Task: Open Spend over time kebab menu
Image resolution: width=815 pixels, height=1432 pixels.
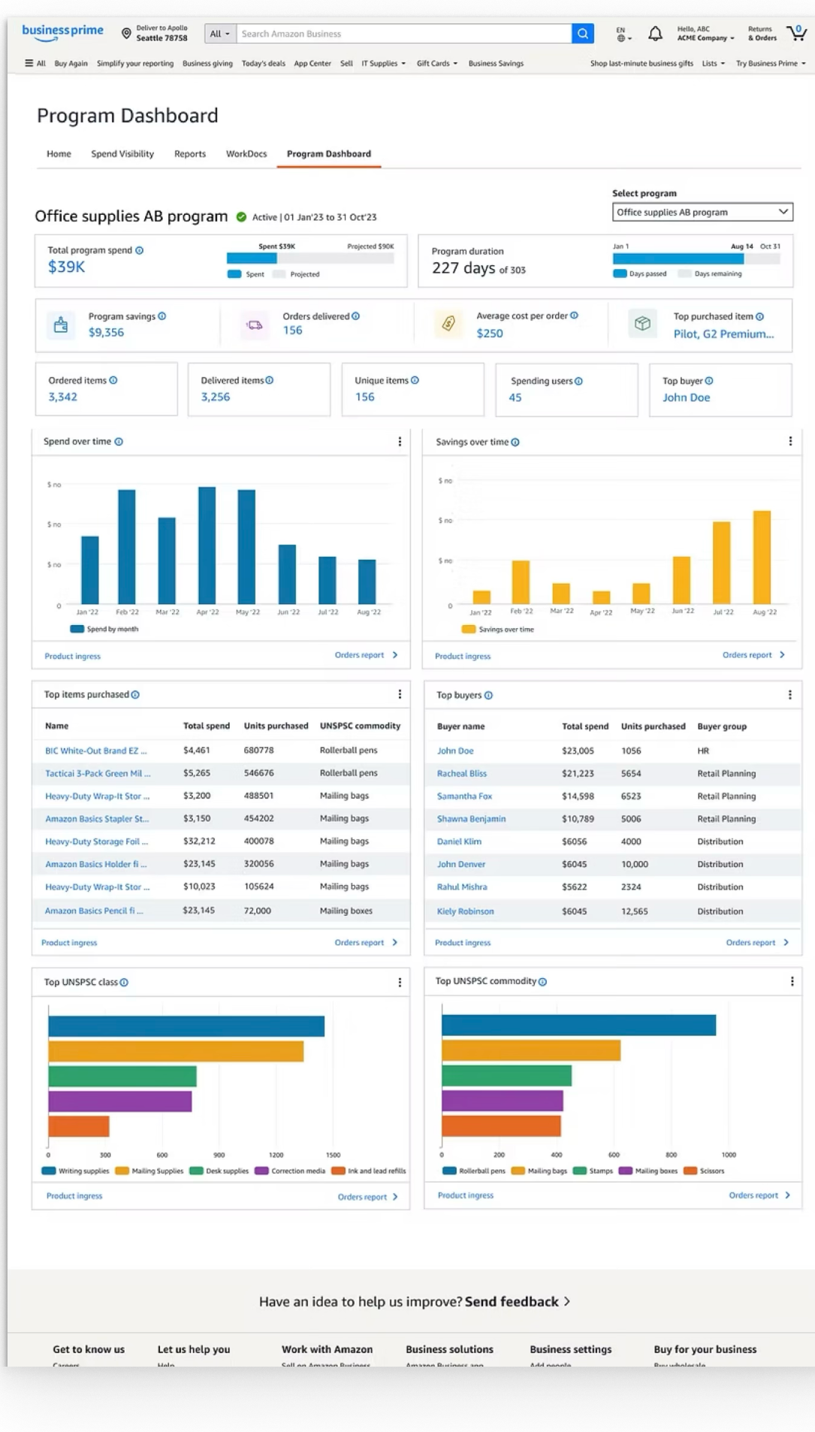Action: [x=400, y=442]
